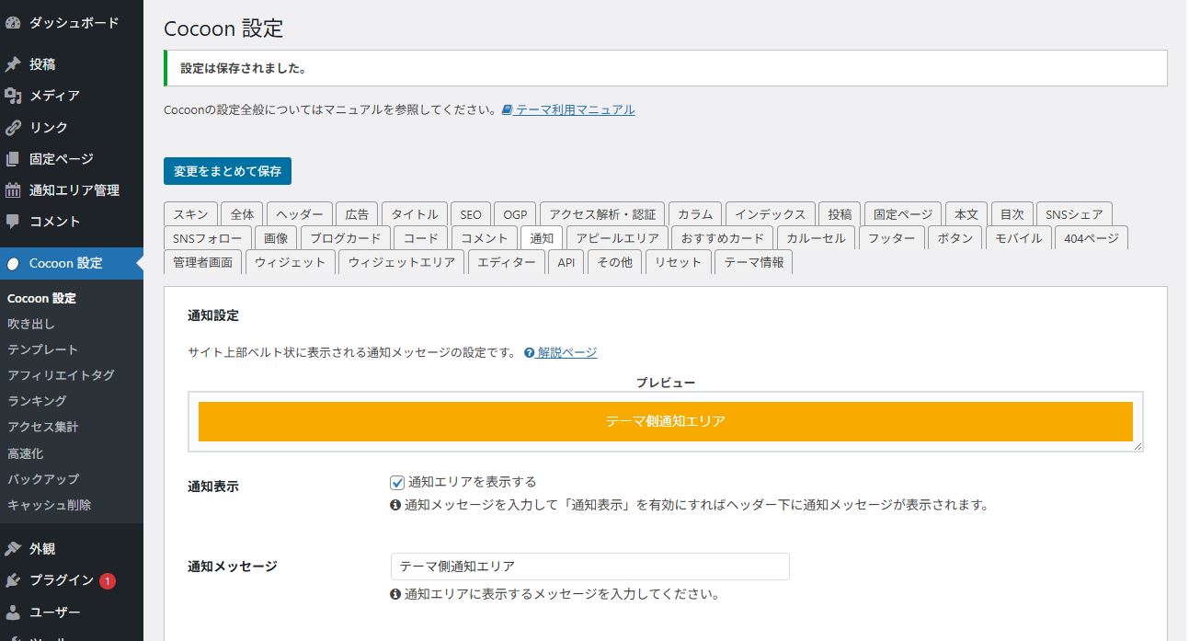Switch to the 管理者画面 tab
This screenshot has width=1189, height=641.
click(203, 262)
